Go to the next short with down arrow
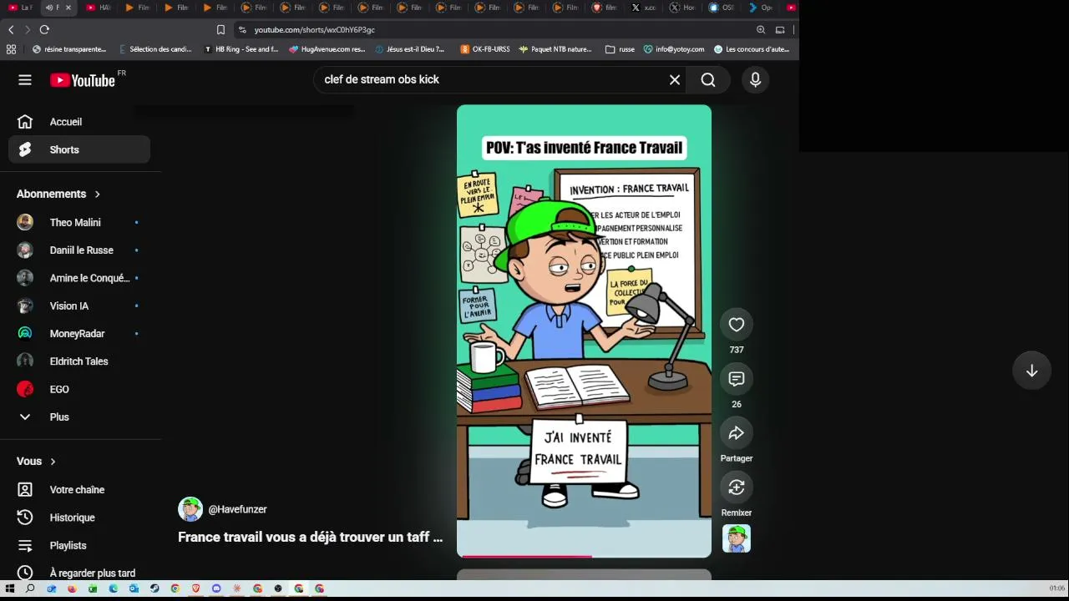The image size is (1069, 601). click(1032, 371)
